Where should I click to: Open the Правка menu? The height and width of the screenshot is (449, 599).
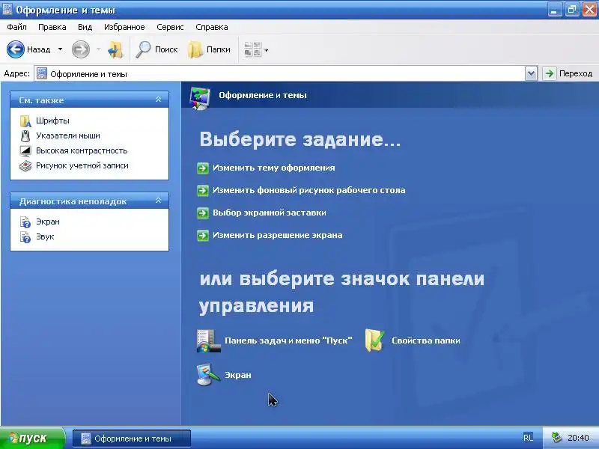[52, 27]
